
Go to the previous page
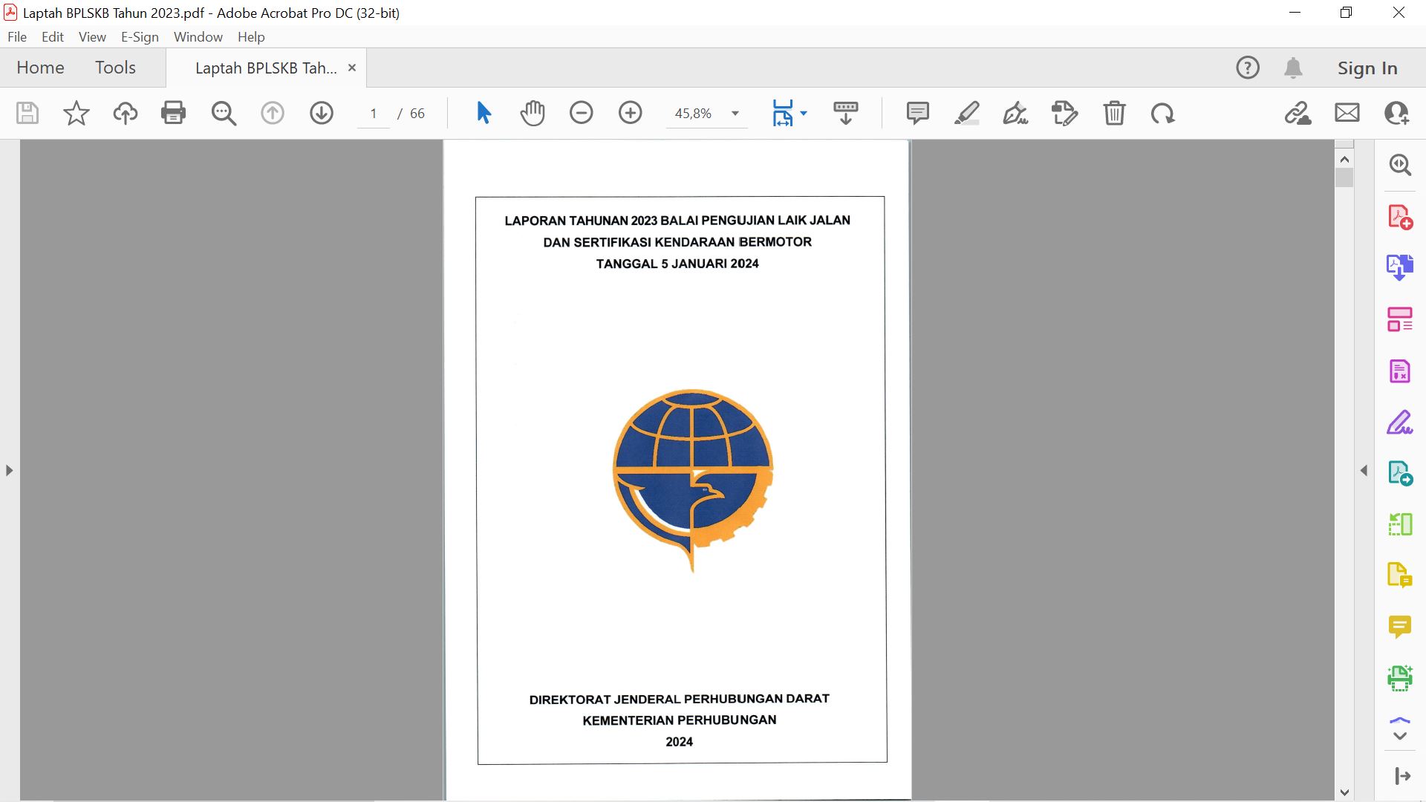272,113
